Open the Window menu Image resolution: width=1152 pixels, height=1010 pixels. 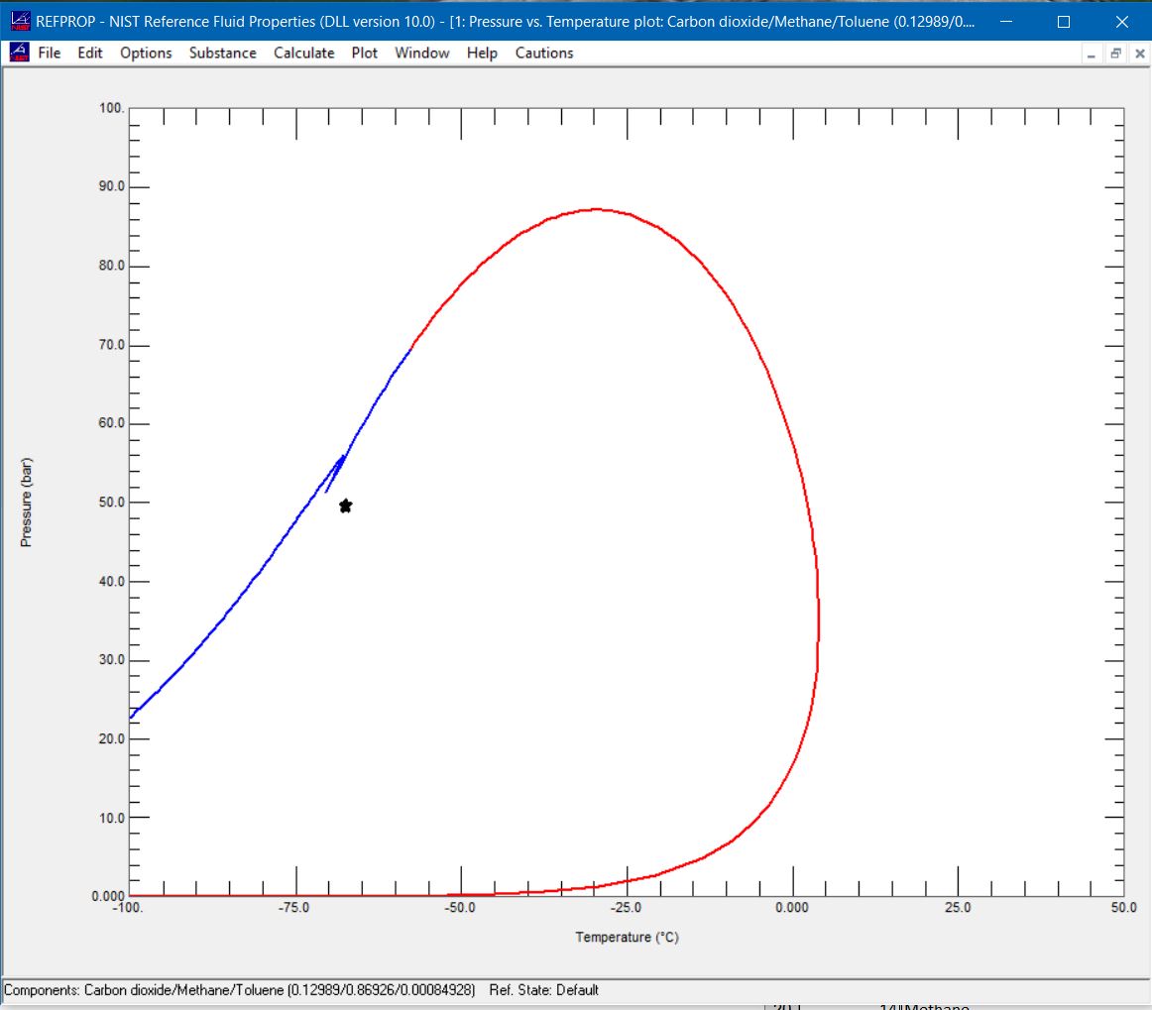pyautogui.click(x=421, y=53)
